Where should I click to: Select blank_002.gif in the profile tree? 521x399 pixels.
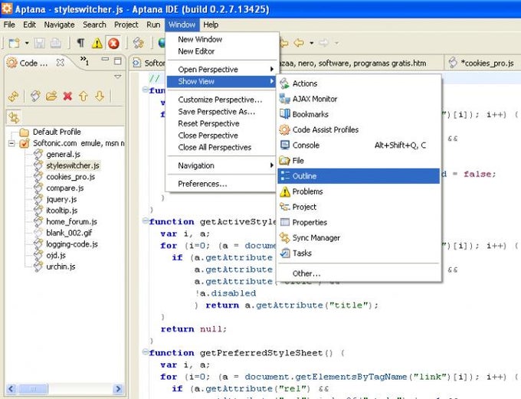coord(69,233)
